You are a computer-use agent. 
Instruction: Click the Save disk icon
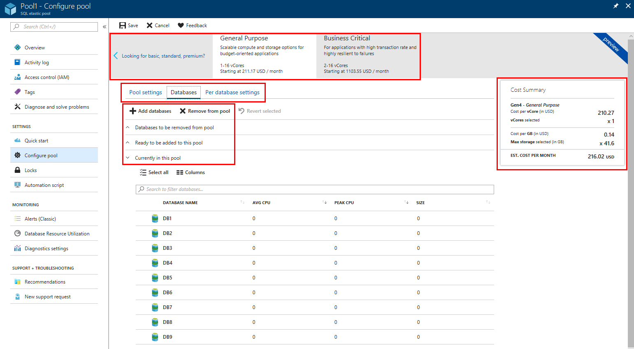pyautogui.click(x=123, y=26)
